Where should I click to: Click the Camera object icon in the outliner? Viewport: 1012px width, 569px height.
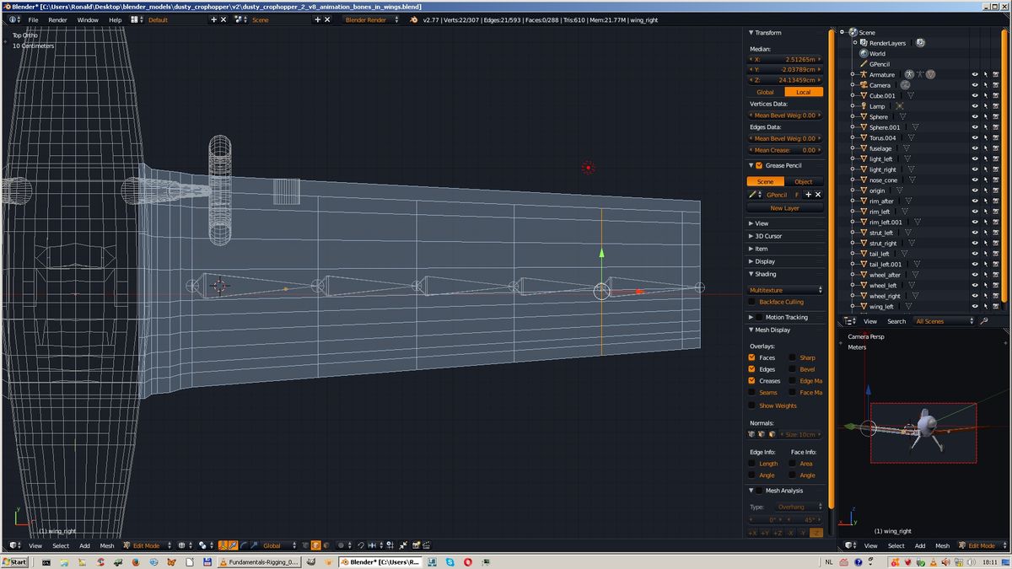click(x=864, y=85)
